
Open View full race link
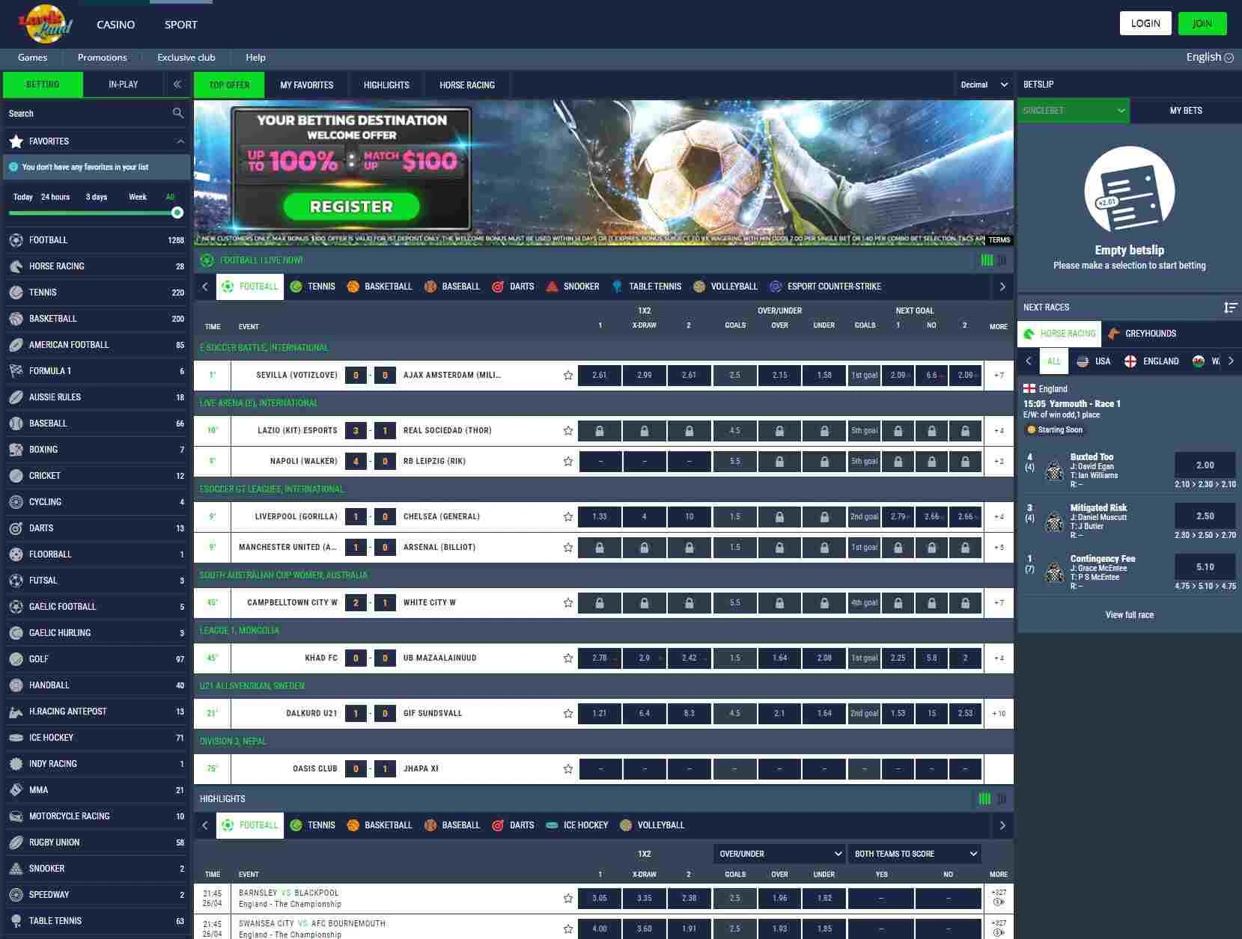point(1129,615)
